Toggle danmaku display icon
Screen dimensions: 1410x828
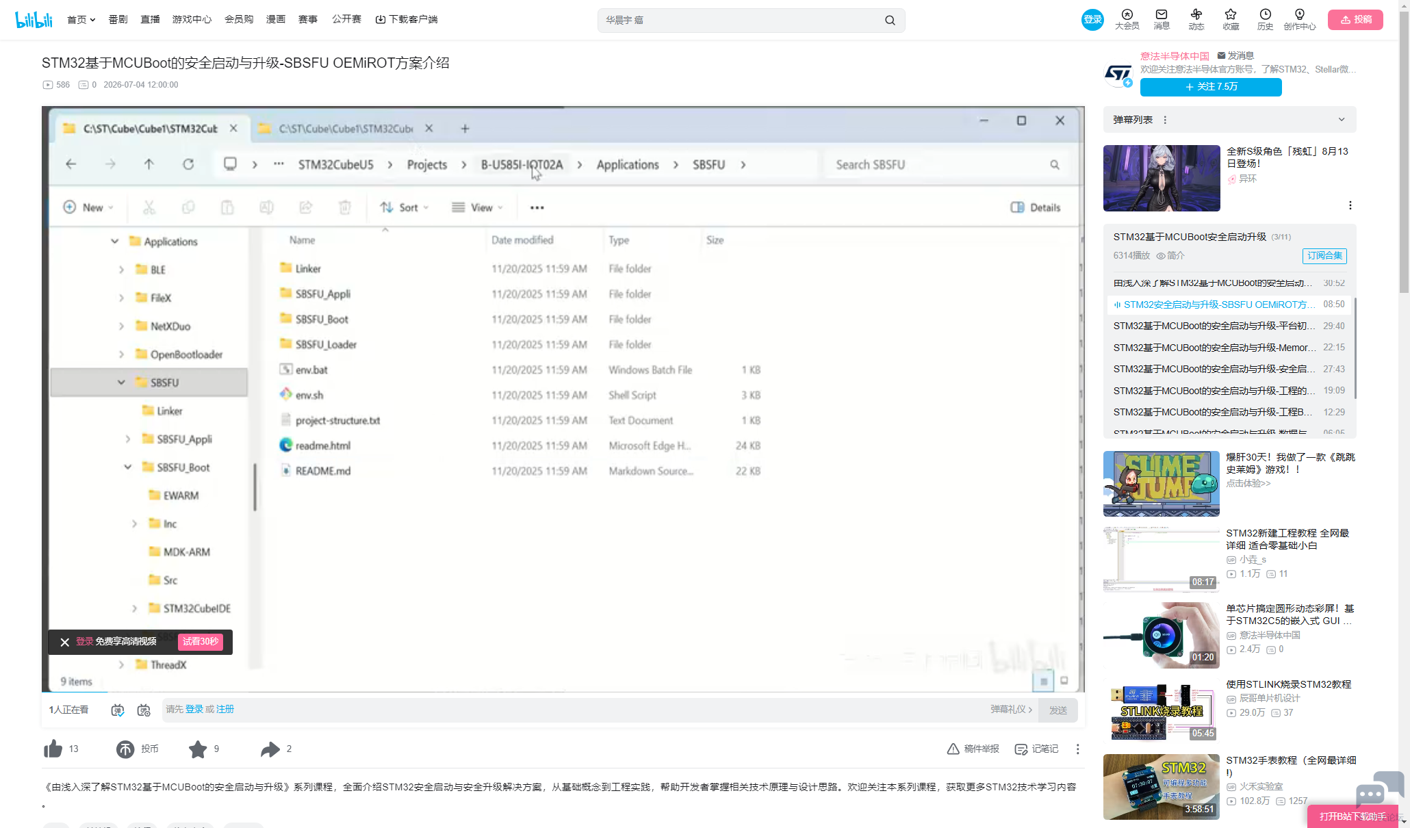(x=118, y=710)
